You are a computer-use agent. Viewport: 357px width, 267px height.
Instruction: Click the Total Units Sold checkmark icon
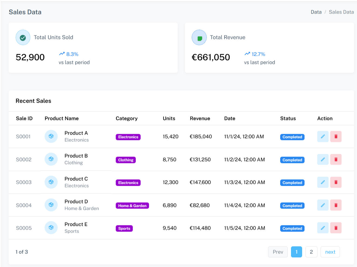(23, 38)
